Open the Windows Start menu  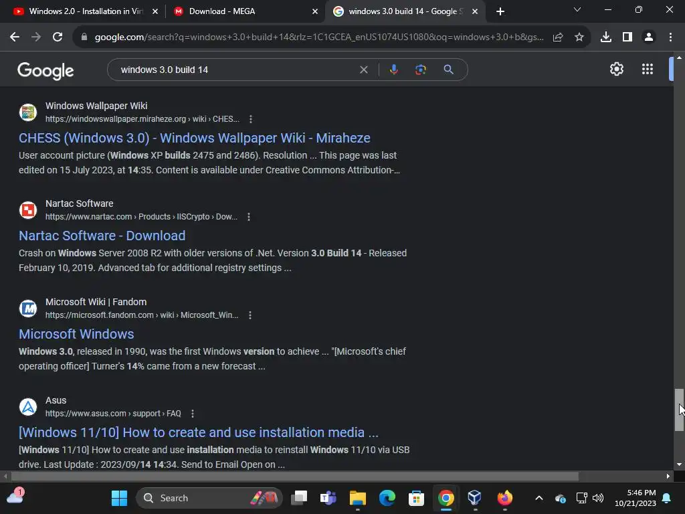click(x=119, y=498)
